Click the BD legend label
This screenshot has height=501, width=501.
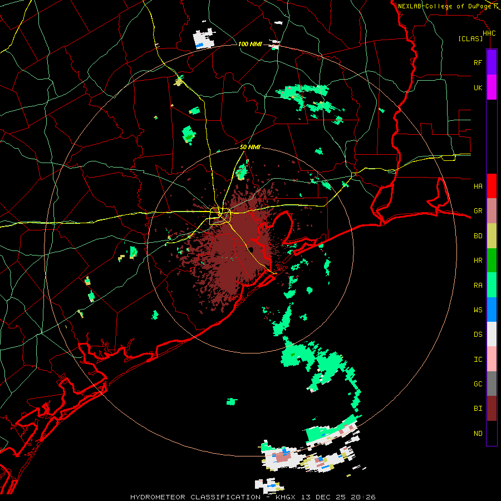[x=478, y=236]
